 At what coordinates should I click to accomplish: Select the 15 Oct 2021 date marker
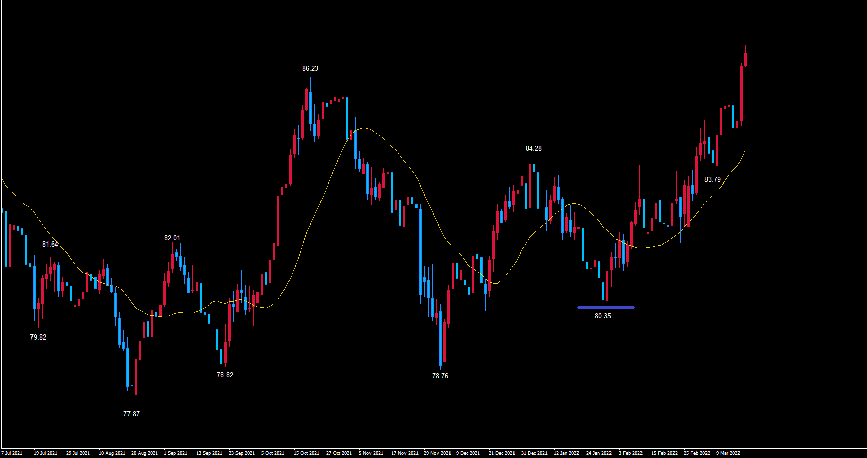coord(306,453)
